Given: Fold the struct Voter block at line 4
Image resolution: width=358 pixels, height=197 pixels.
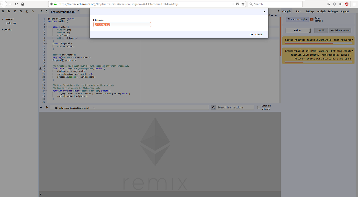Looking at the screenshot, I should [x=46, y=27].
